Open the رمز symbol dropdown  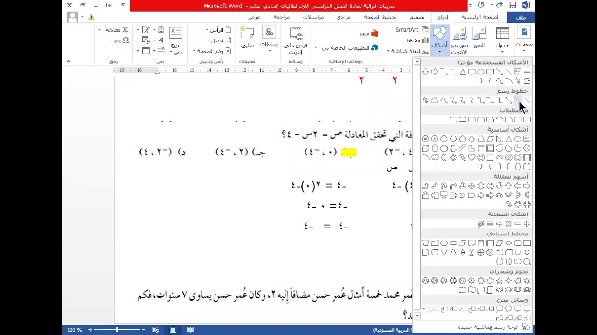(x=118, y=40)
